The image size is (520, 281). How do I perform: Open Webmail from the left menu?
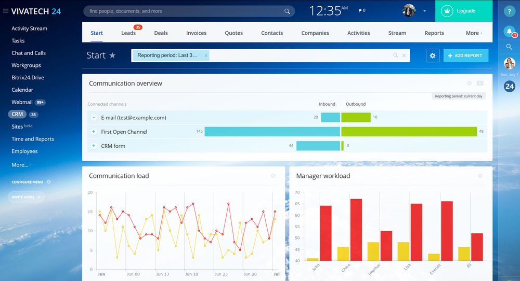(x=22, y=102)
